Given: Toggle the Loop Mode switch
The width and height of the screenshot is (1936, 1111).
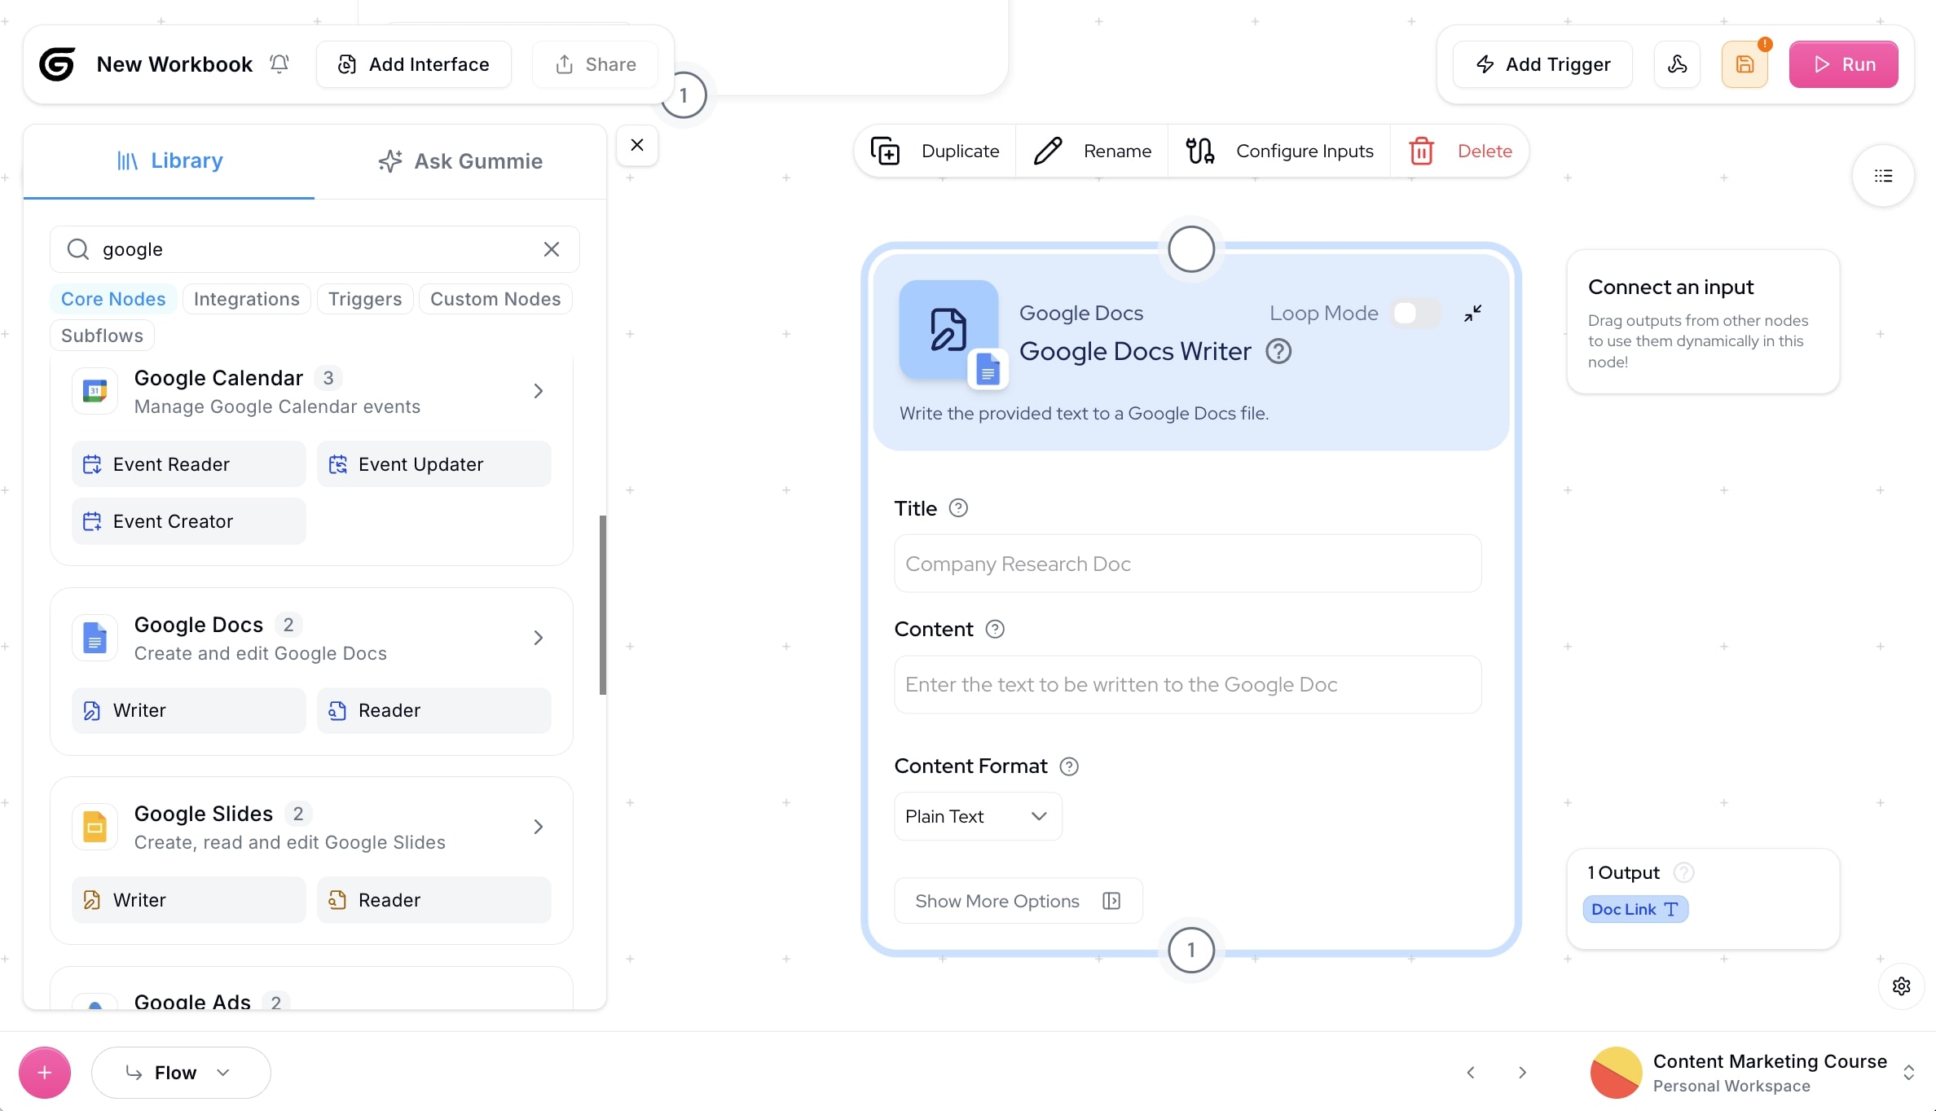Looking at the screenshot, I should click(1415, 314).
